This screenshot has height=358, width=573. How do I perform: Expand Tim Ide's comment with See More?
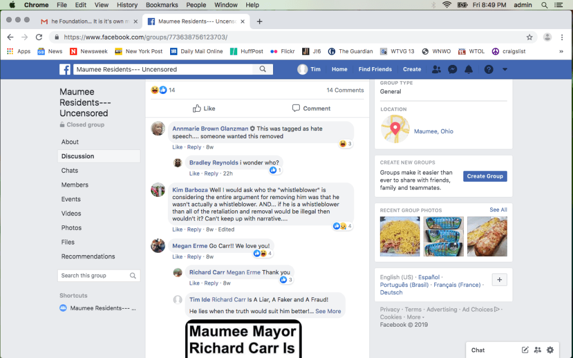pos(328,311)
